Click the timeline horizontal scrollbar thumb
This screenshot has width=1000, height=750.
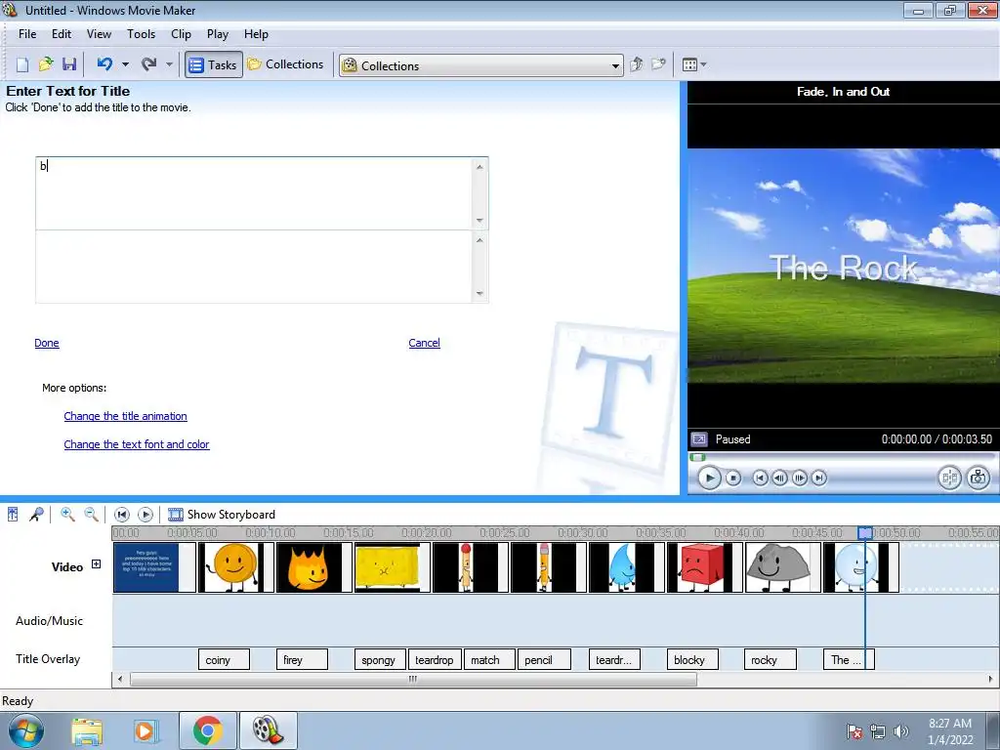coord(413,680)
